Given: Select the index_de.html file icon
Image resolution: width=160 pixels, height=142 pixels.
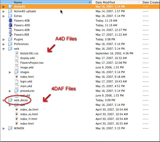Looking at the screenshot, I should point(16,109).
